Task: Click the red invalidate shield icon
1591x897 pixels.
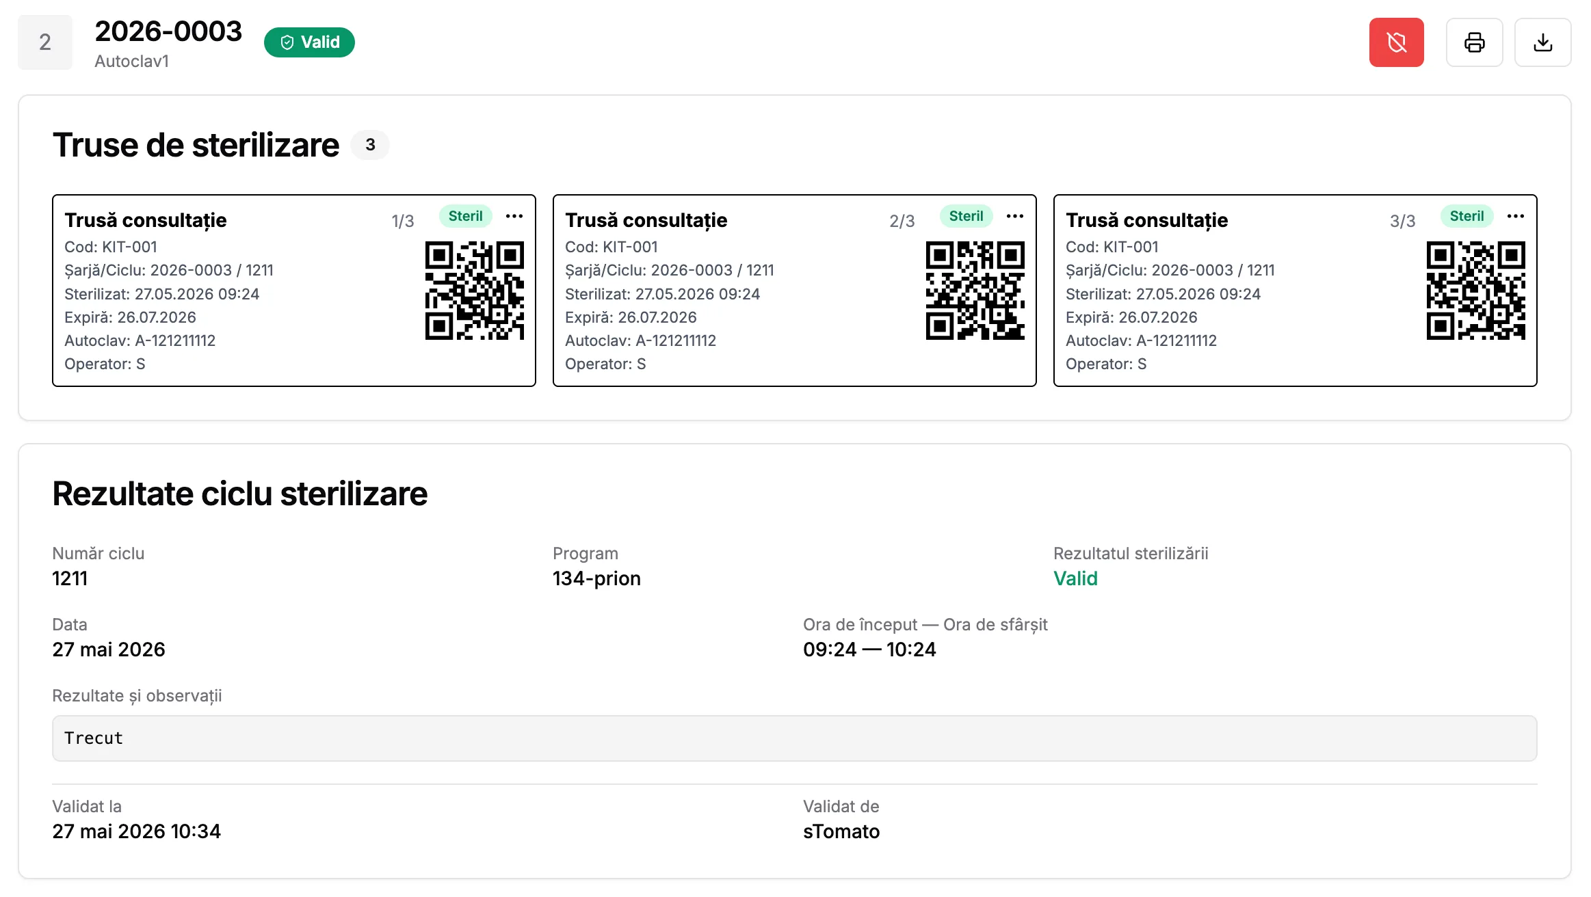Action: tap(1396, 42)
